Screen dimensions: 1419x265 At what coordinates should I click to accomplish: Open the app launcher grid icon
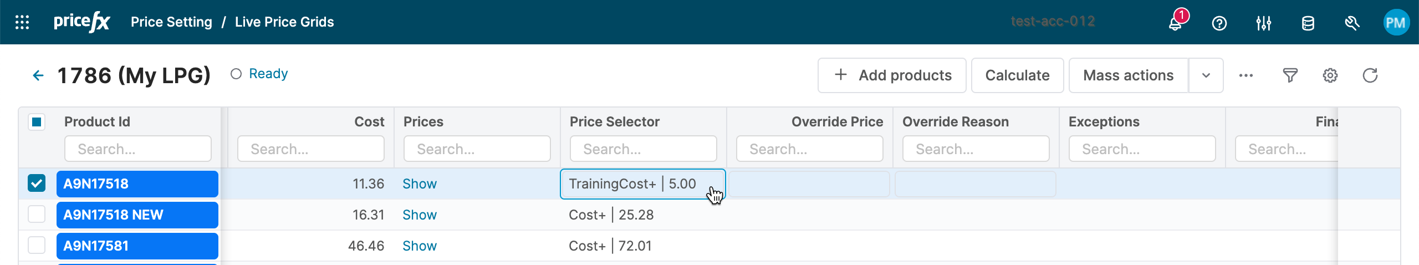(x=22, y=22)
